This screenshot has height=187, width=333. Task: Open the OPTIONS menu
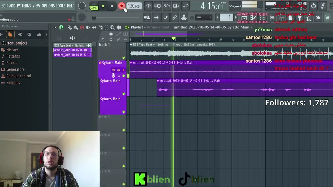pyautogui.click(x=48, y=6)
